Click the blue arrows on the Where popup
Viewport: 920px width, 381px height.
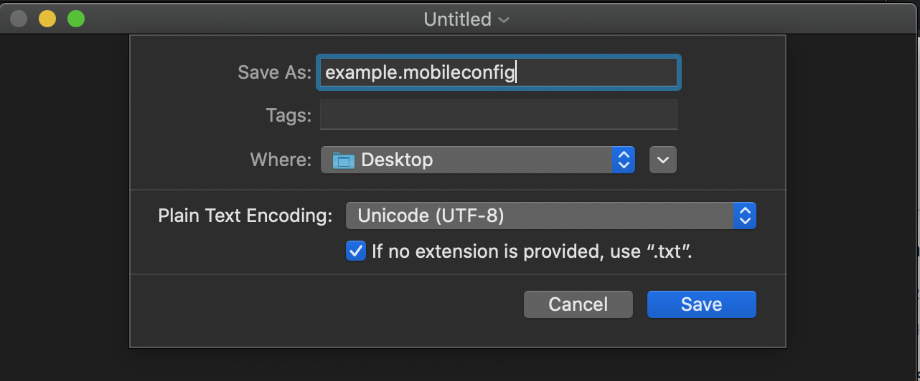point(624,160)
